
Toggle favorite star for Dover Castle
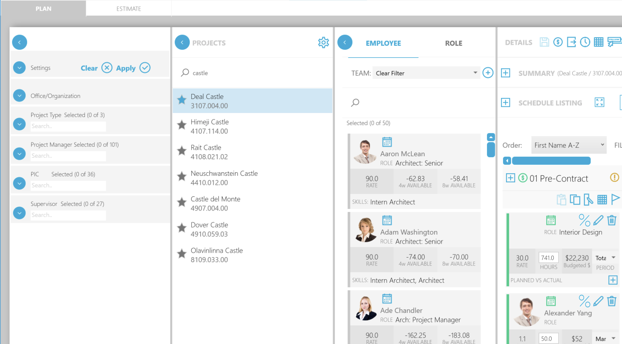tap(182, 228)
